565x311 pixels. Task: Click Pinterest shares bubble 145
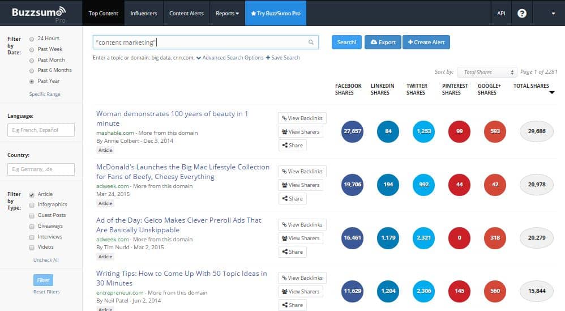coord(460,291)
